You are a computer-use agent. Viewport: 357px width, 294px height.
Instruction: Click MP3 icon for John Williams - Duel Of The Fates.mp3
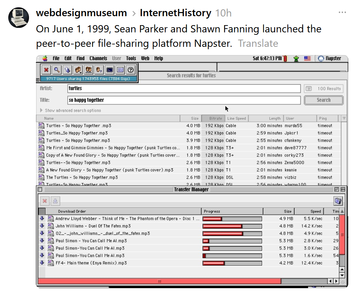click(51, 226)
